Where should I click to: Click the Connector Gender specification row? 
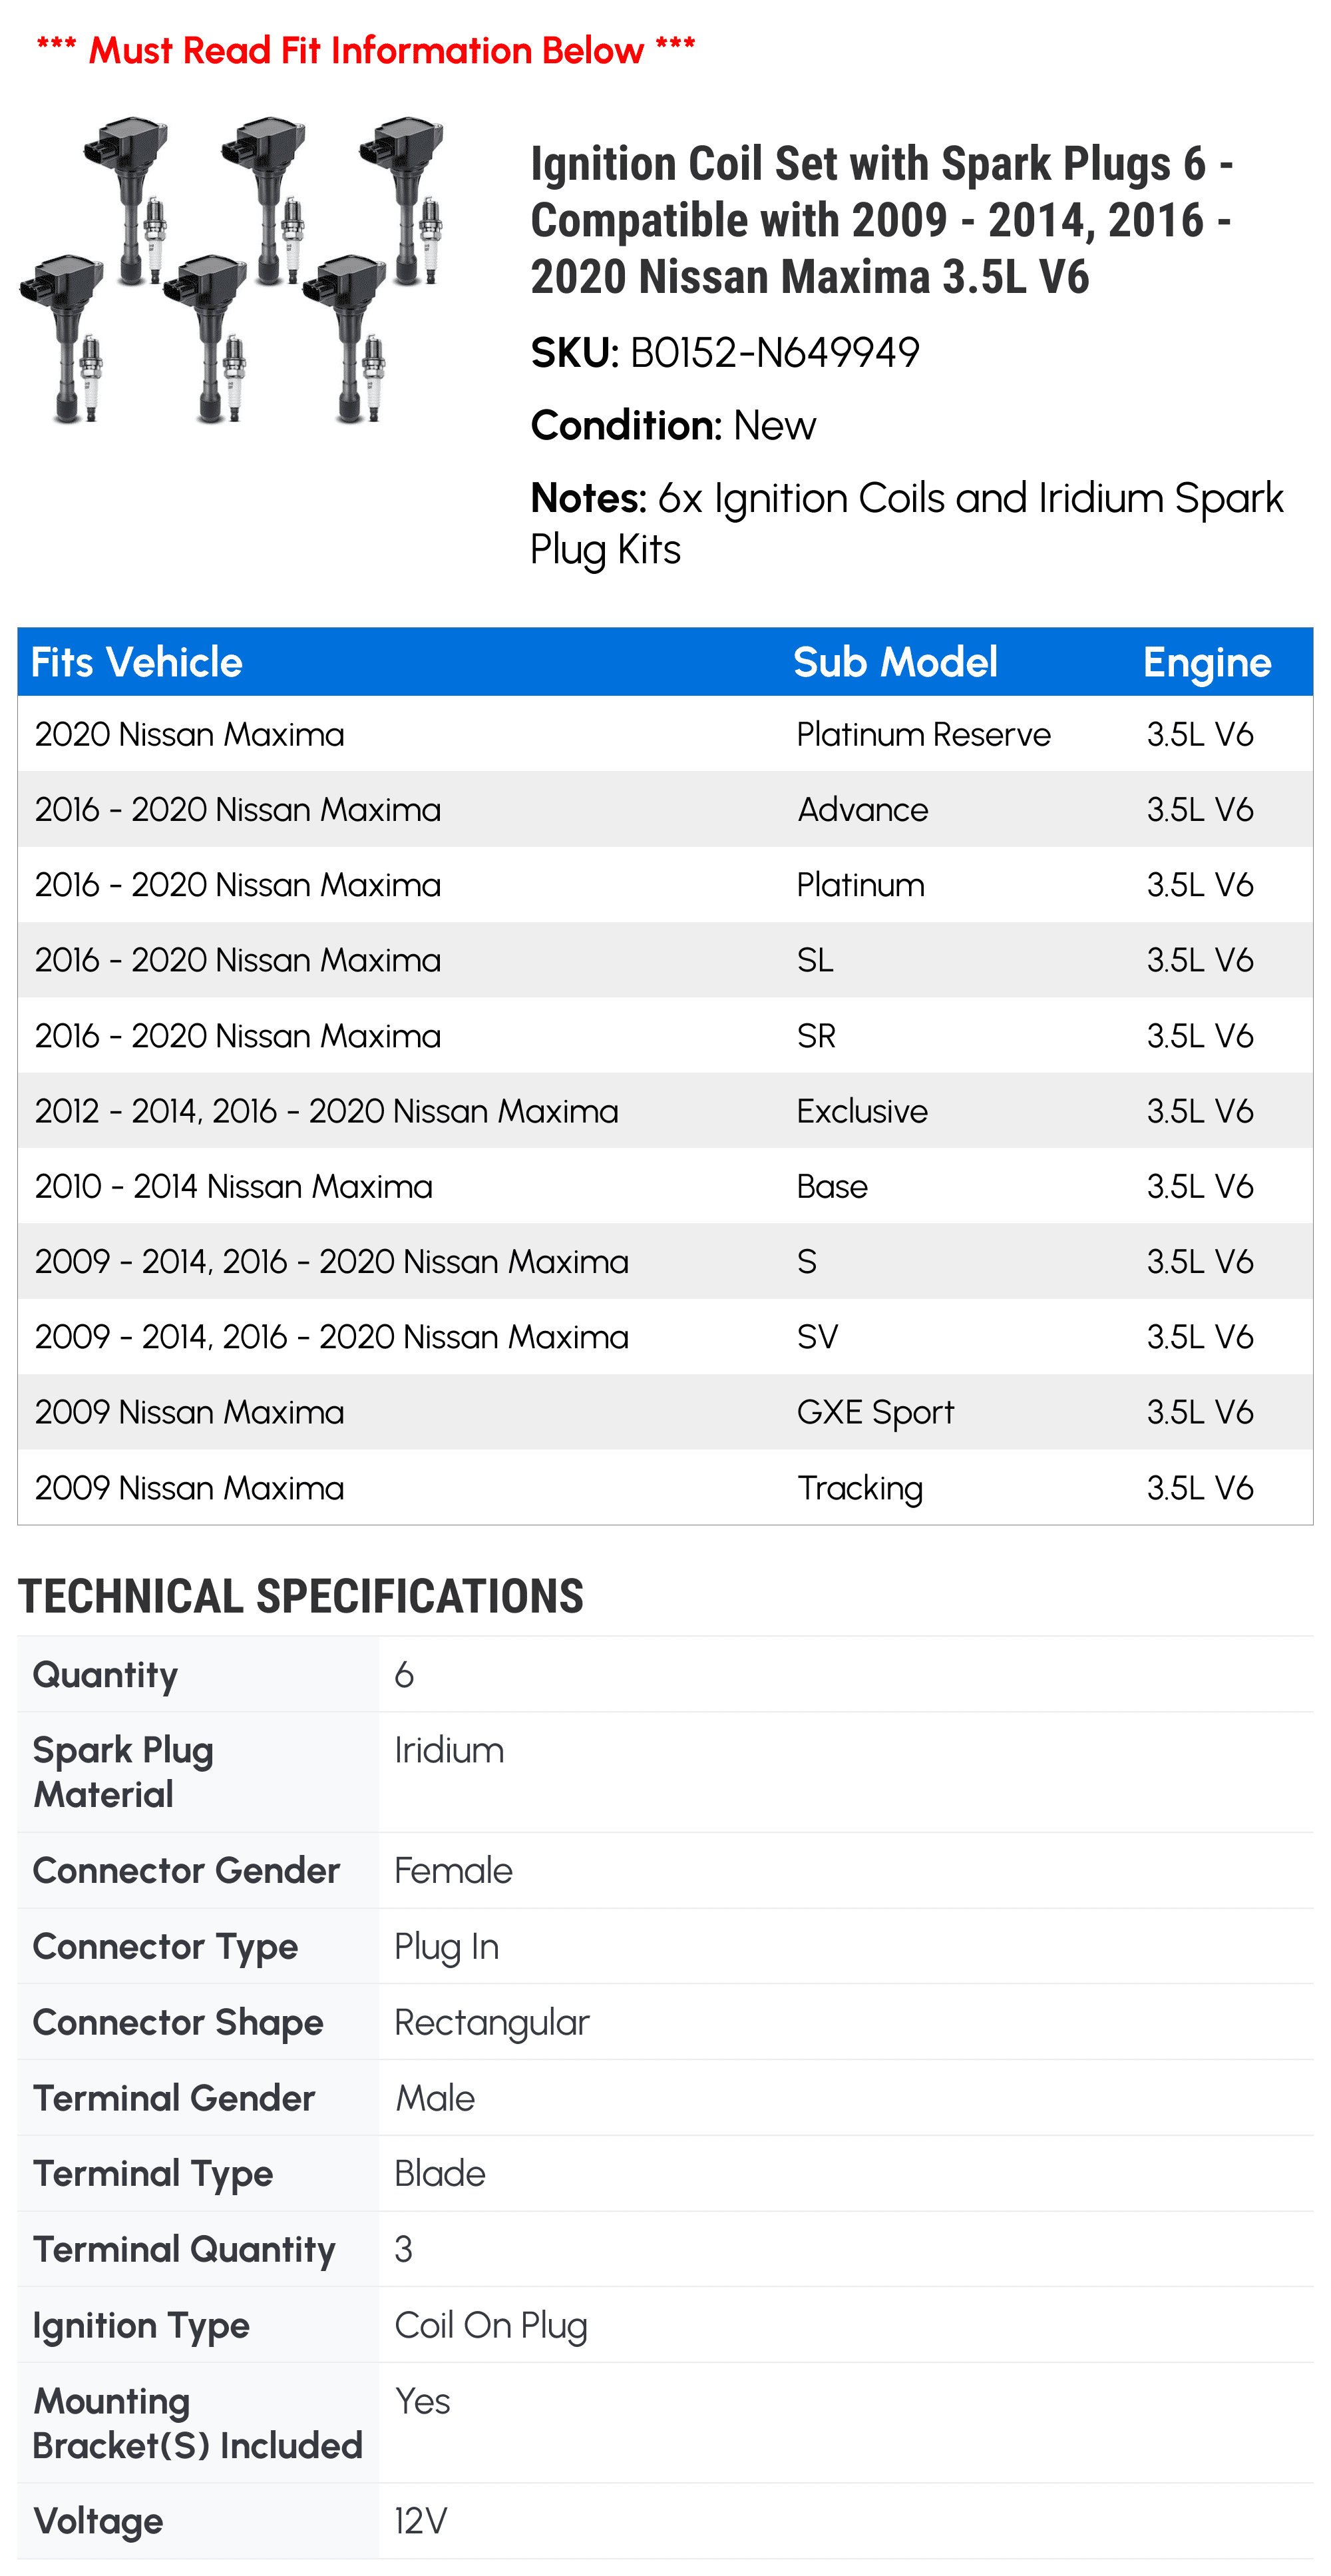(665, 1870)
